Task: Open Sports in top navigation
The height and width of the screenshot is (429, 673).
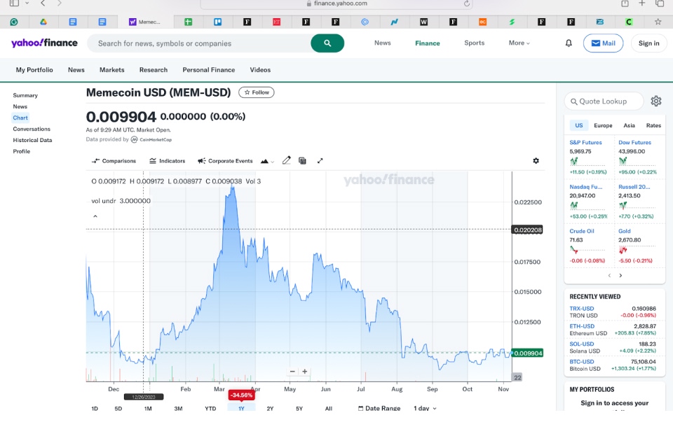Action: pos(475,43)
